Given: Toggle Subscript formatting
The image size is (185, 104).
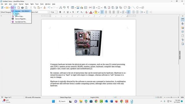Looking at the screenshot, I should coord(82,12).
